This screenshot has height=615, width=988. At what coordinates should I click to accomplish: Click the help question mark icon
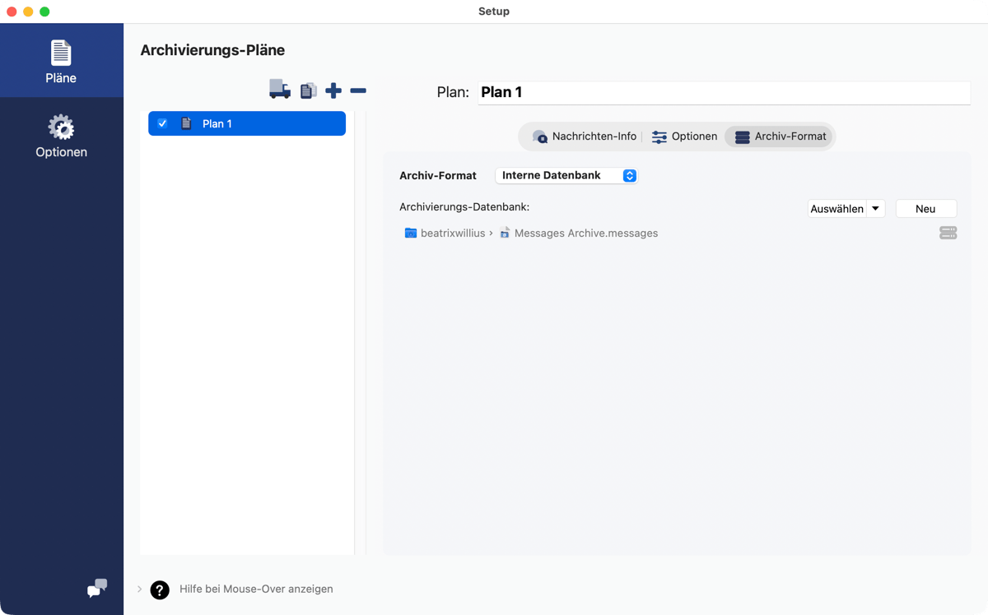click(160, 590)
